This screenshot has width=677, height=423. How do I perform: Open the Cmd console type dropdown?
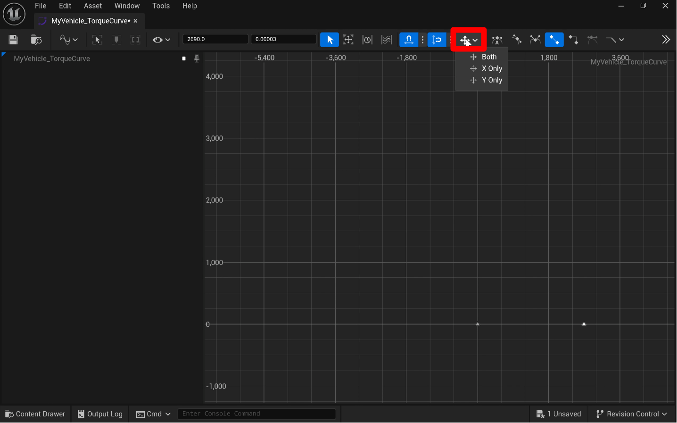point(153,414)
